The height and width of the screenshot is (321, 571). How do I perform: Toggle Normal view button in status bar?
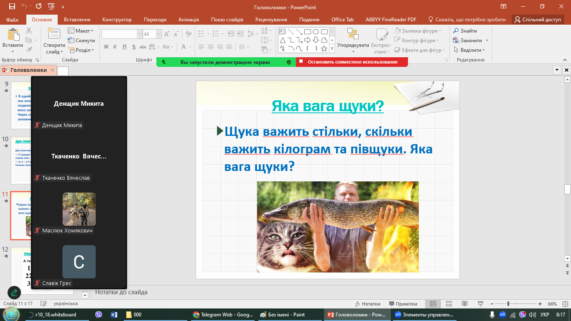[x=433, y=304]
